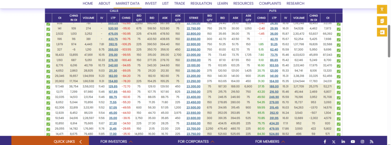Open puts chart icon for 23,300.00 row
This screenshot has height=145, width=391.
coord(339,86)
